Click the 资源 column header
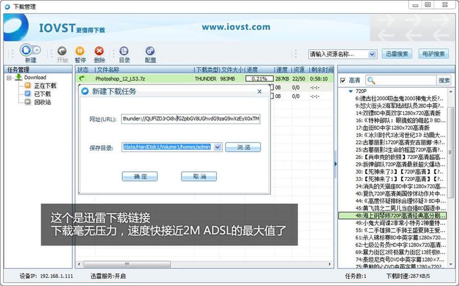The image size is (459, 286). [299, 70]
